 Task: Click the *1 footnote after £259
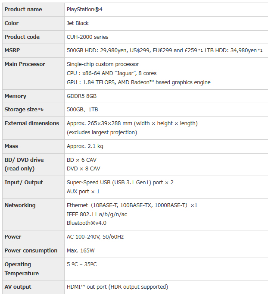pyautogui.click(x=201, y=51)
